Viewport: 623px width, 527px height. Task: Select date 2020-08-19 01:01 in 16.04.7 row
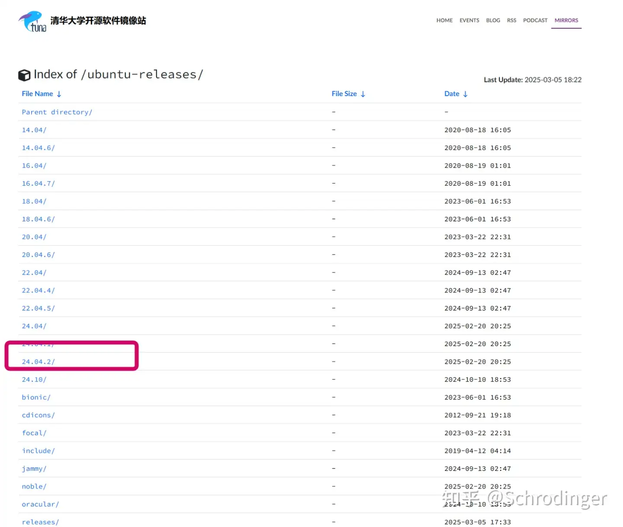click(x=478, y=183)
